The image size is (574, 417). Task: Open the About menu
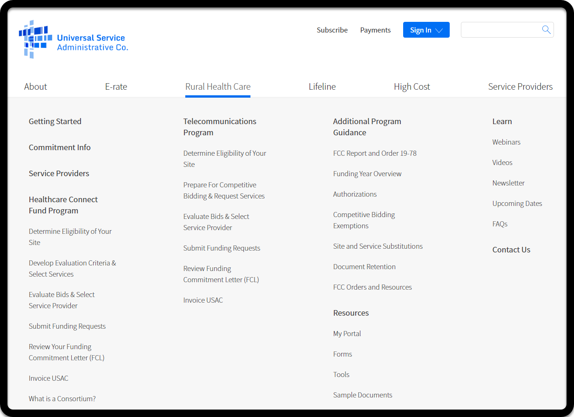tap(35, 87)
